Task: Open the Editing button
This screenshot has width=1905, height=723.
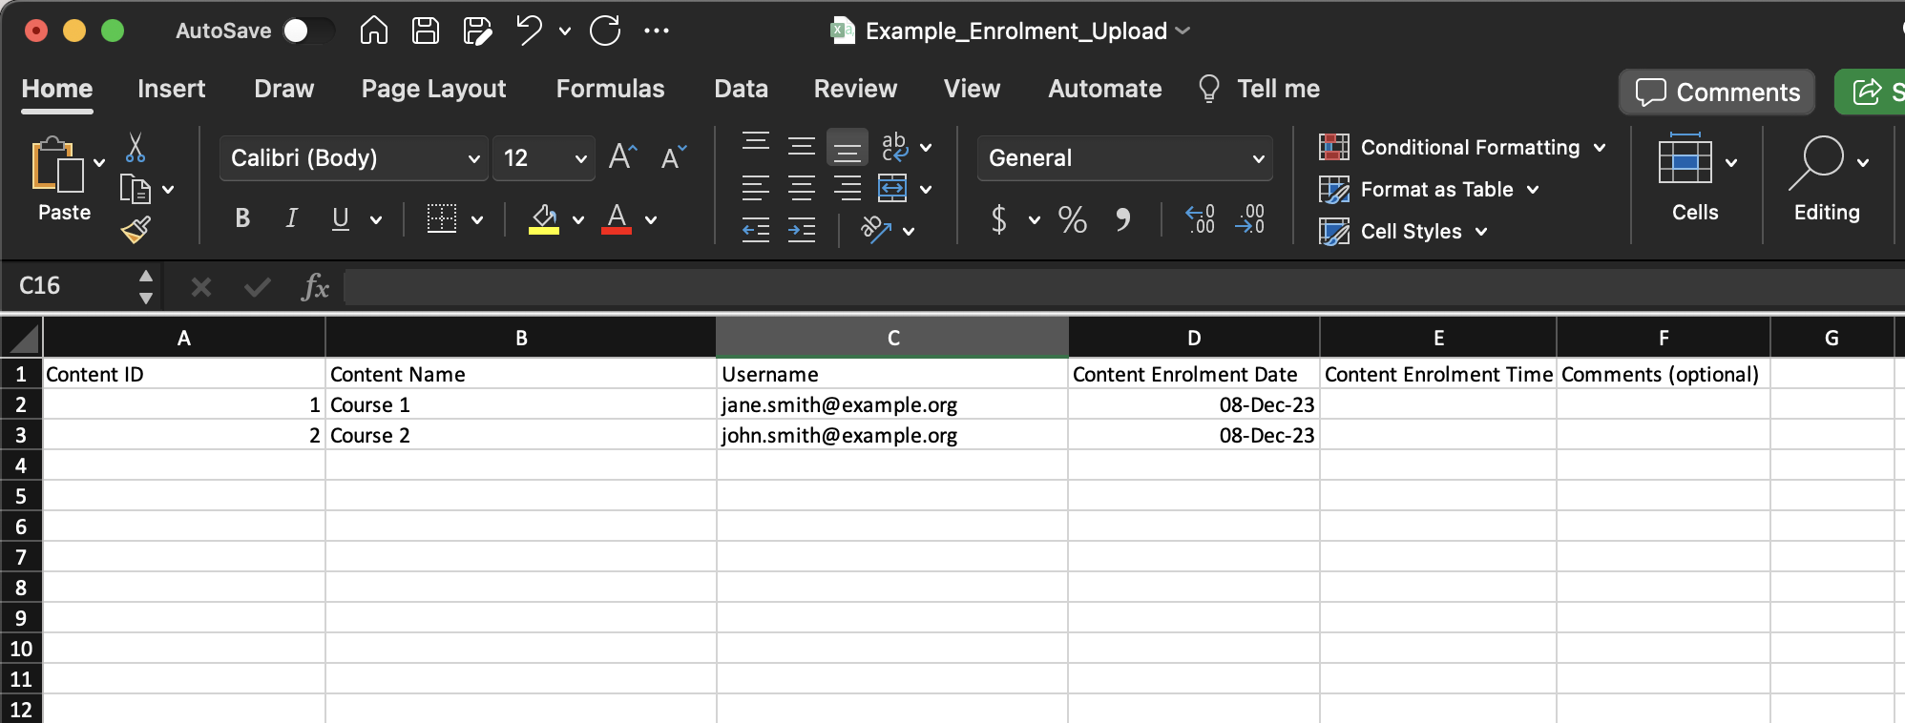Action: [1828, 177]
